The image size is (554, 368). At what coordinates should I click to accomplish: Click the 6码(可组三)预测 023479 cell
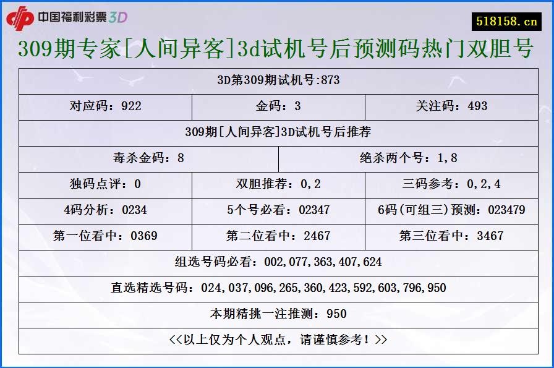coord(451,210)
